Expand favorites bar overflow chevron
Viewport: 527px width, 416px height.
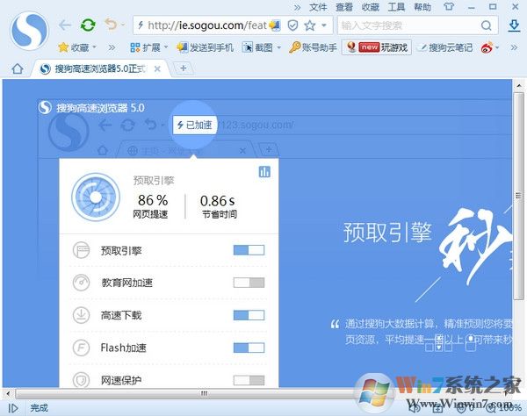coord(112,47)
